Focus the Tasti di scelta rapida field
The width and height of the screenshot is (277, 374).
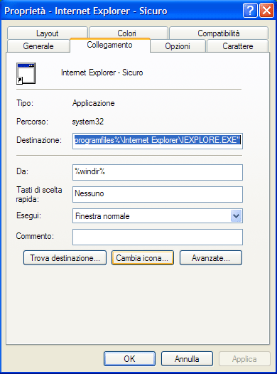tap(158, 194)
